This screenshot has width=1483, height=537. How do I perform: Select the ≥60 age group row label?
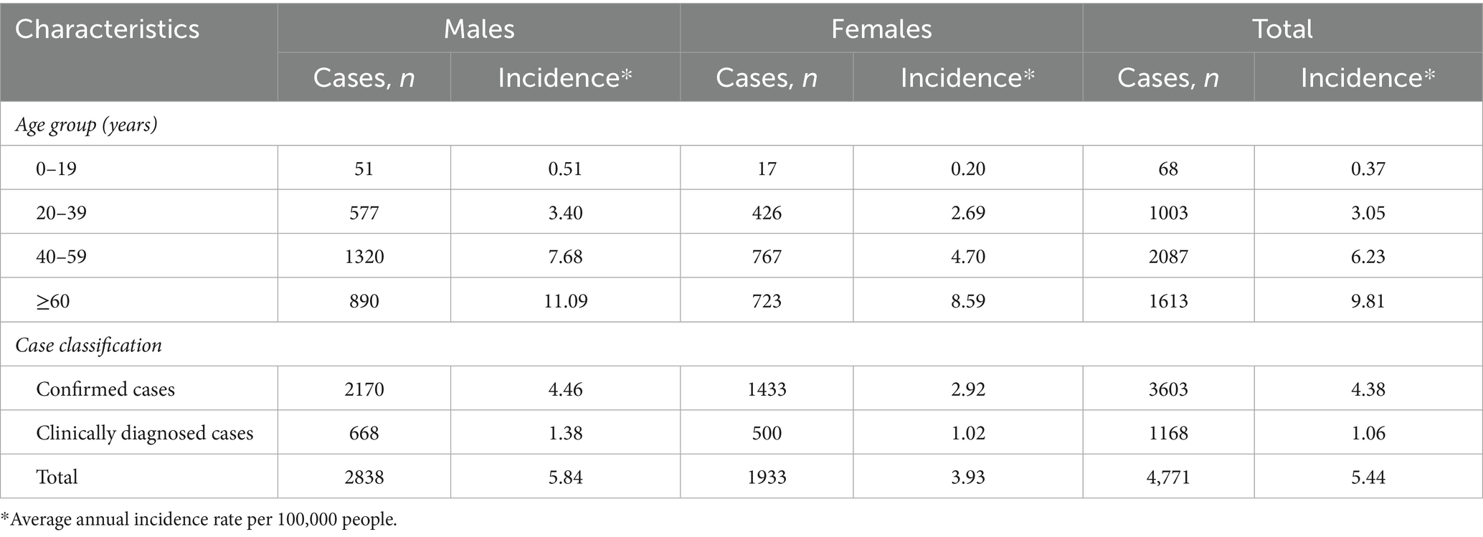[x=53, y=300]
